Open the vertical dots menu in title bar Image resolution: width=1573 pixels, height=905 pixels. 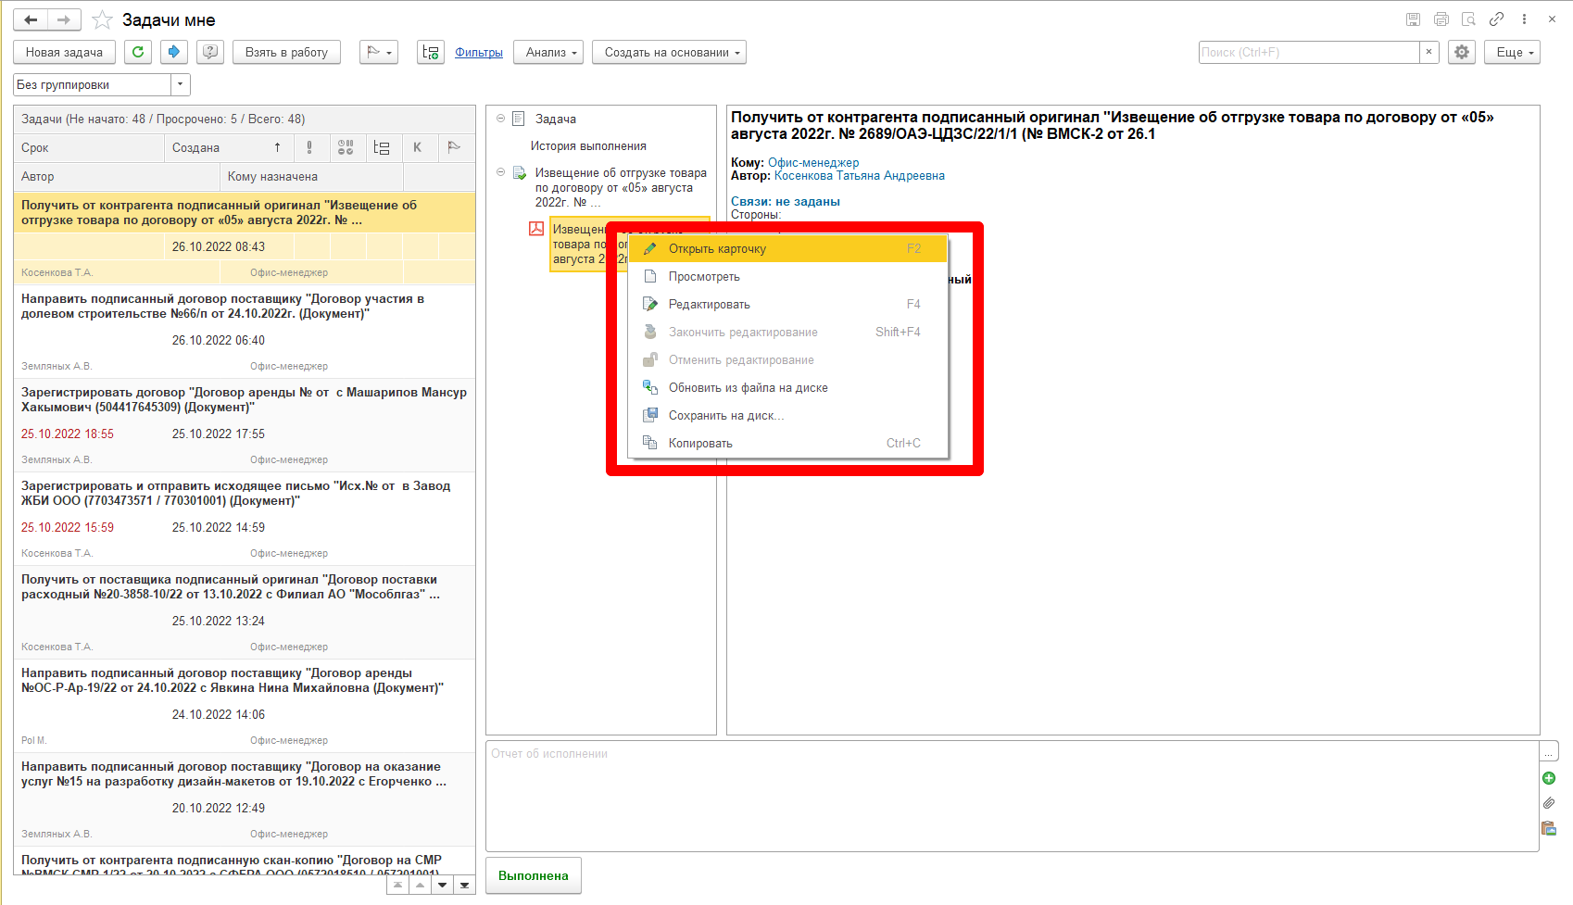(1524, 19)
